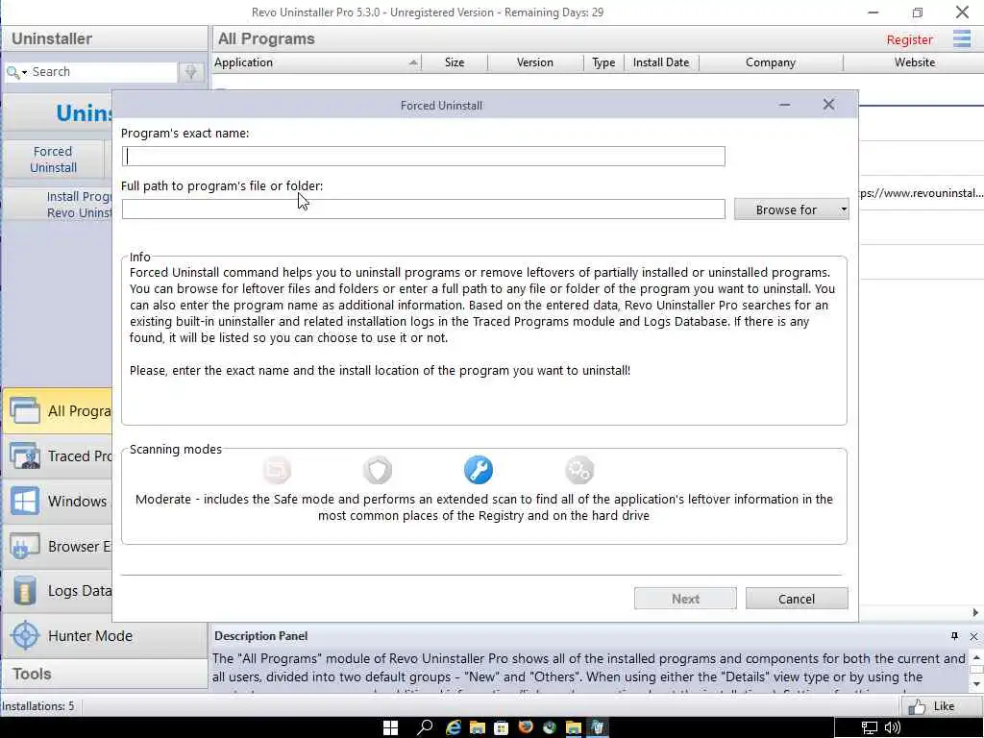Select the Advanced scanning mode gears icon
The image size is (984, 738).
pos(579,470)
